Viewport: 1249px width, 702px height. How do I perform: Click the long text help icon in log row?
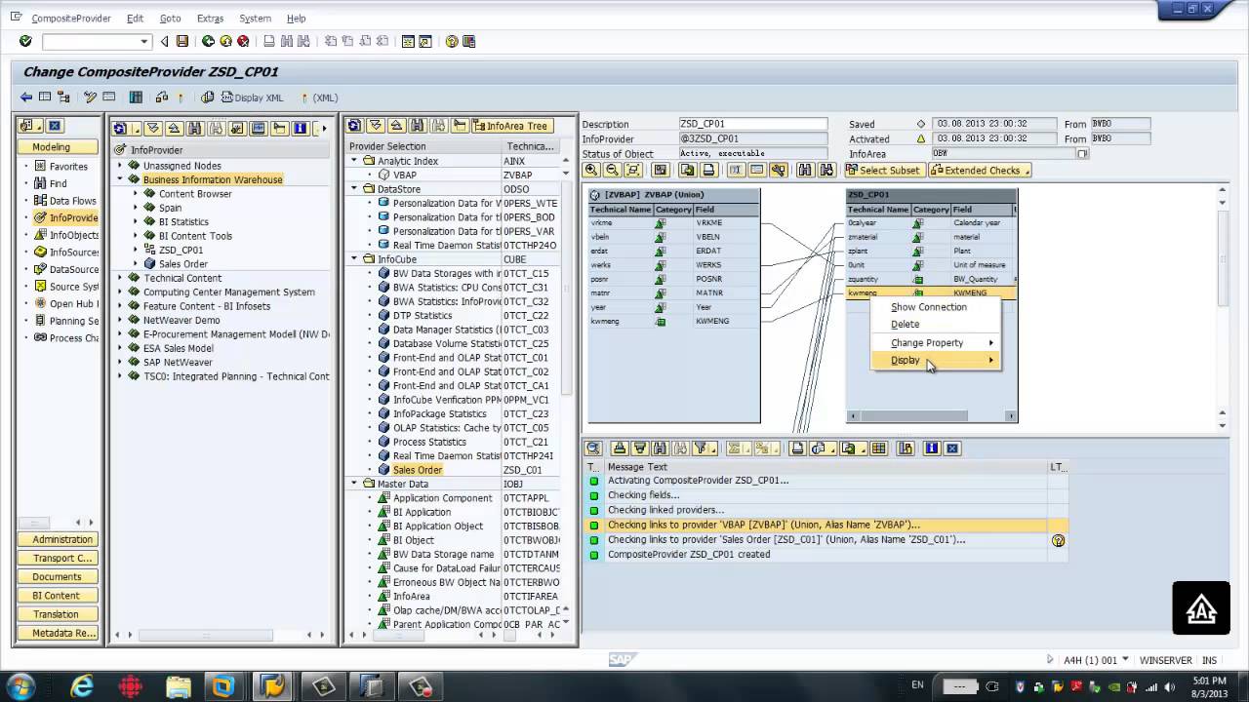(1058, 540)
